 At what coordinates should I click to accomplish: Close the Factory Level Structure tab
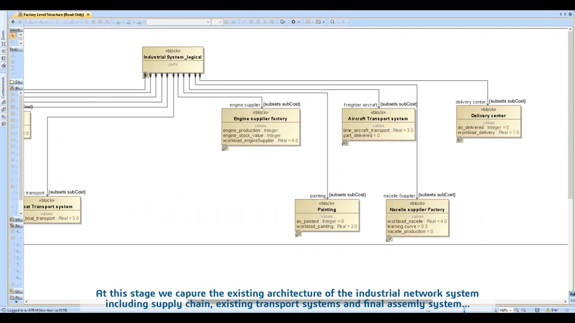coord(88,14)
